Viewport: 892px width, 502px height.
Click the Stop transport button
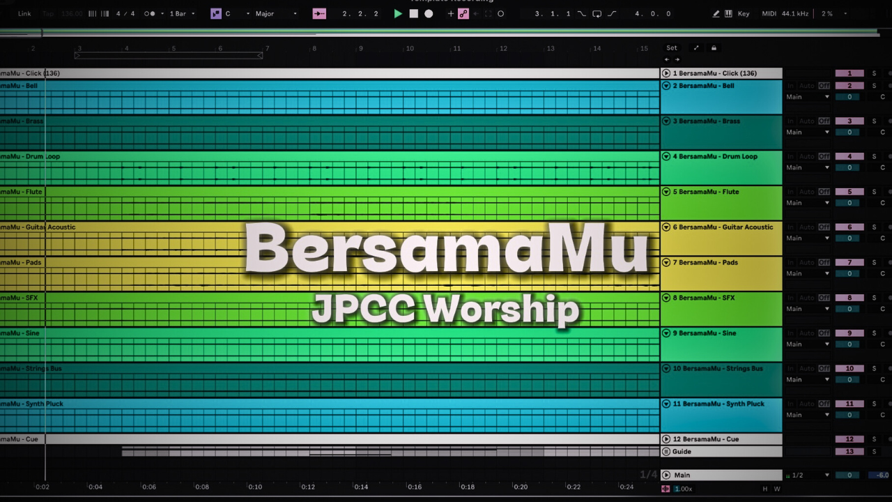pyautogui.click(x=413, y=14)
